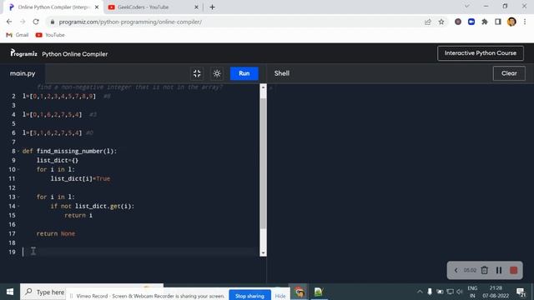This screenshot has width=534, height=300.
Task: Open the blue recorder extension icon
Action: [x=471, y=22]
